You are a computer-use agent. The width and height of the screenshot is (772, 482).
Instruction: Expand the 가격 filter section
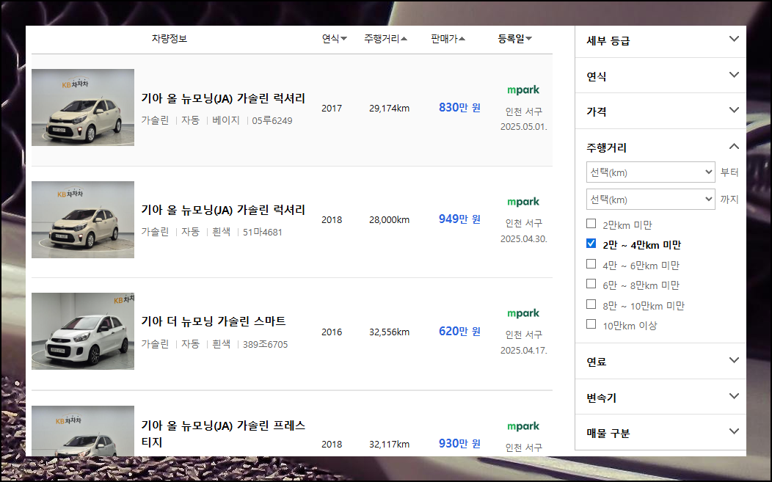click(x=660, y=112)
